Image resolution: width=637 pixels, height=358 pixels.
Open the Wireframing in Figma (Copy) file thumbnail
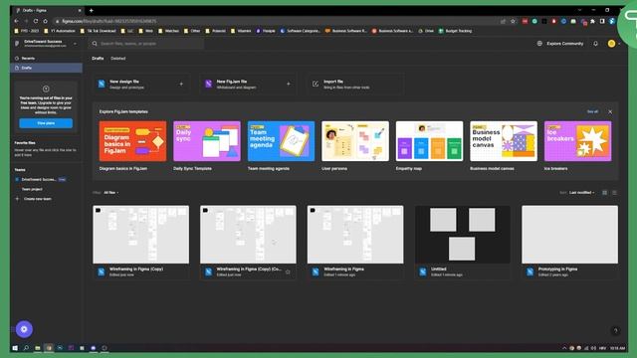[141, 235]
